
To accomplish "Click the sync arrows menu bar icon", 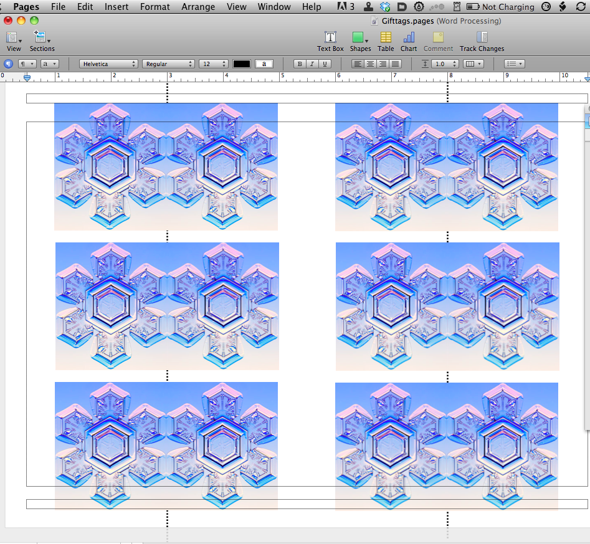I will 581,7.
